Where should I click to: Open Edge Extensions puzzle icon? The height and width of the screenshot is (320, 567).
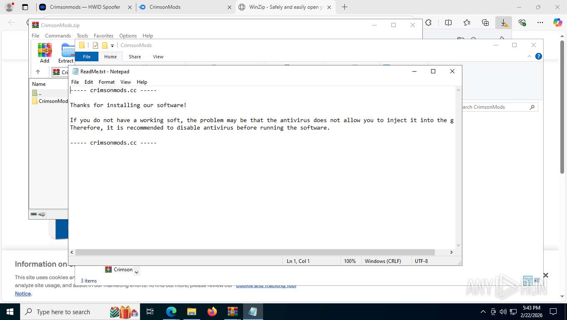click(428, 22)
